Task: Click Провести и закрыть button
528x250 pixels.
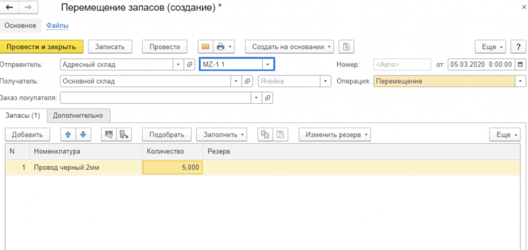Action: click(x=41, y=47)
